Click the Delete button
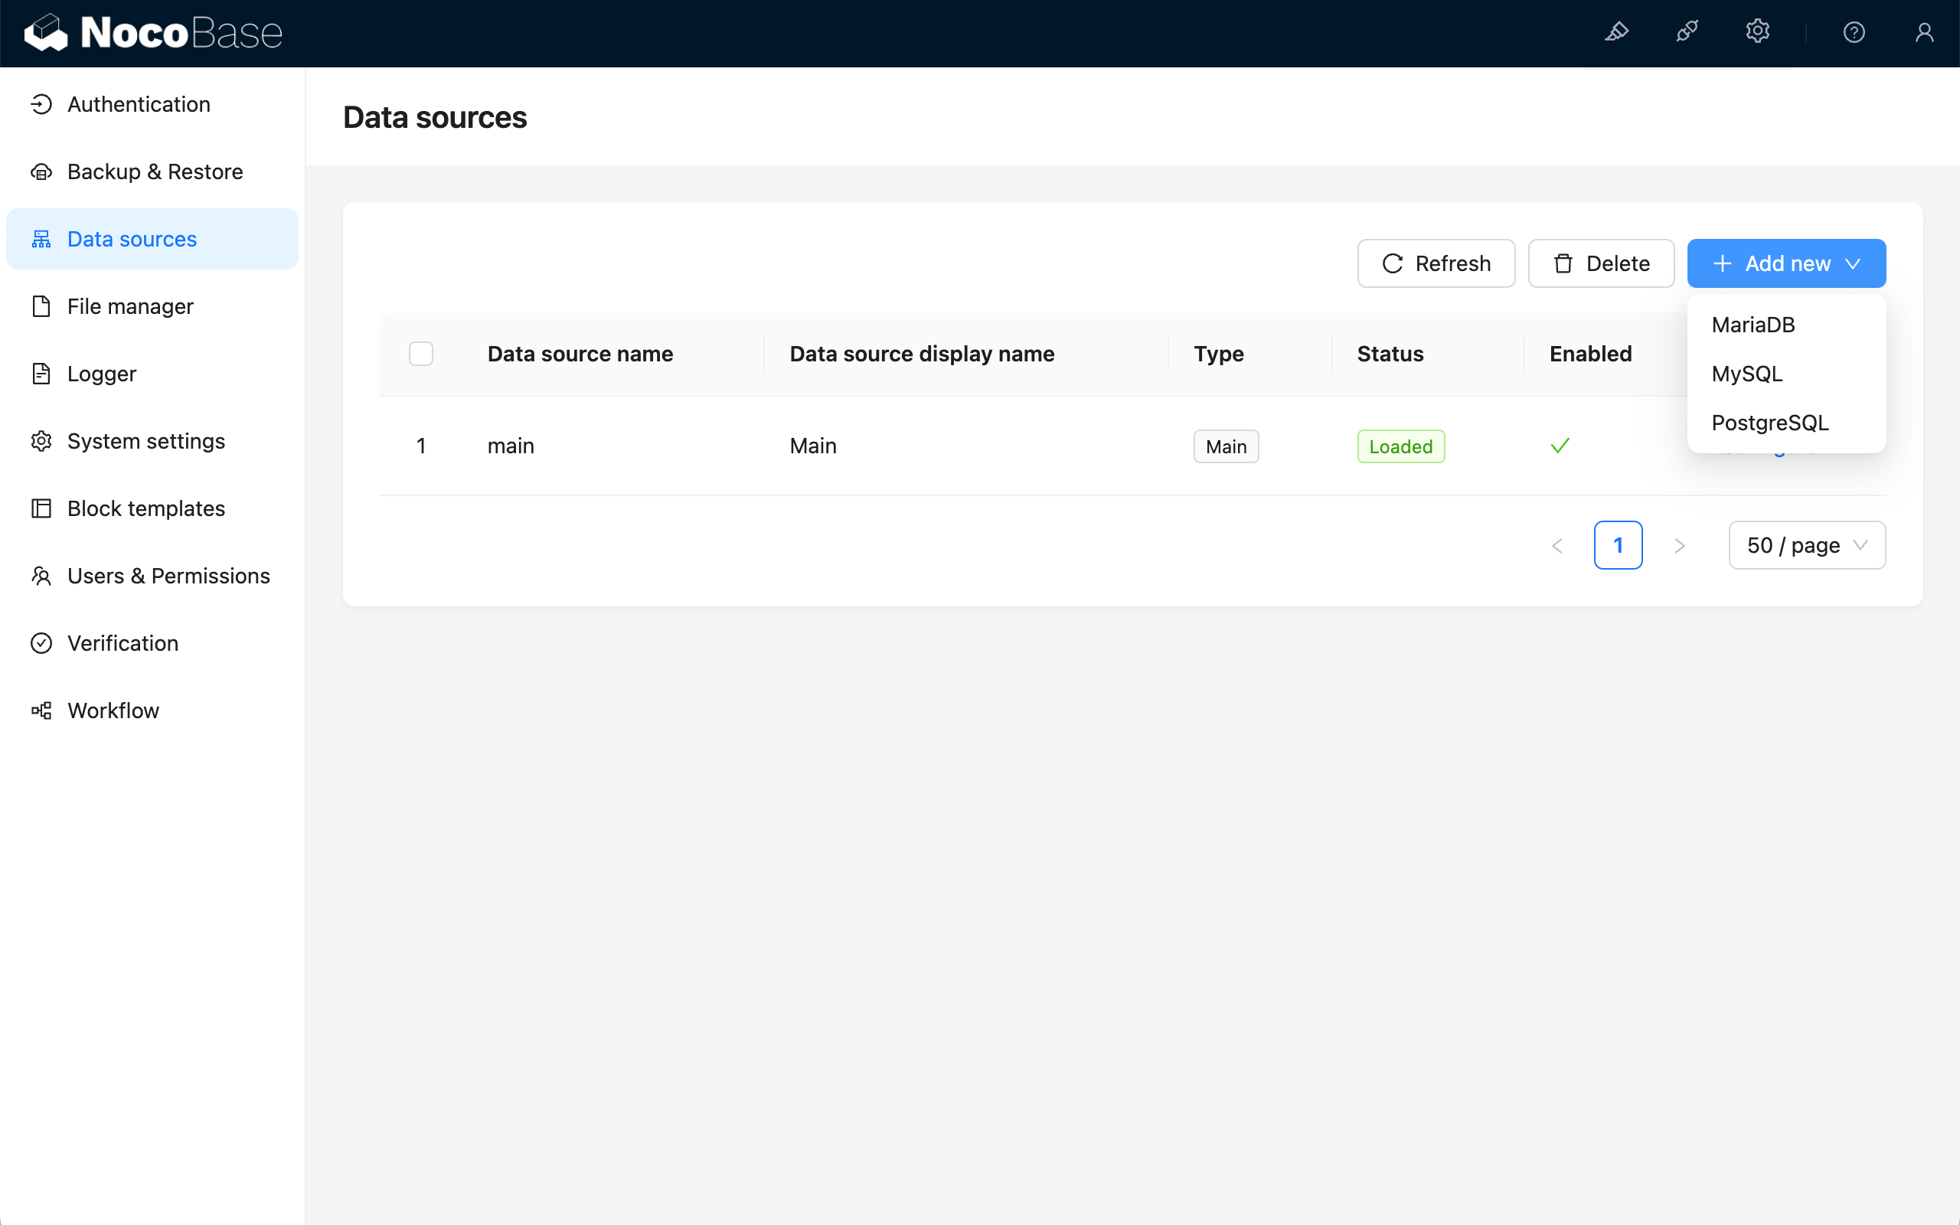 click(1600, 263)
